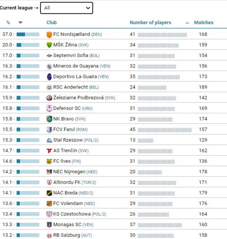
Task: Click the MŠK Žilina club crest
Action: (x=49, y=45)
